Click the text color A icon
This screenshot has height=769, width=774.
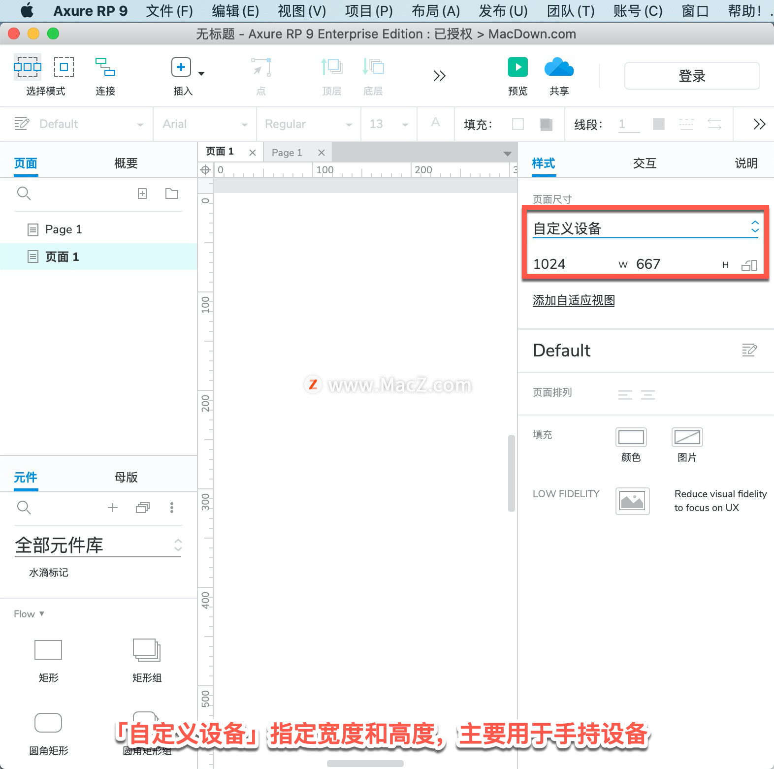tap(436, 123)
